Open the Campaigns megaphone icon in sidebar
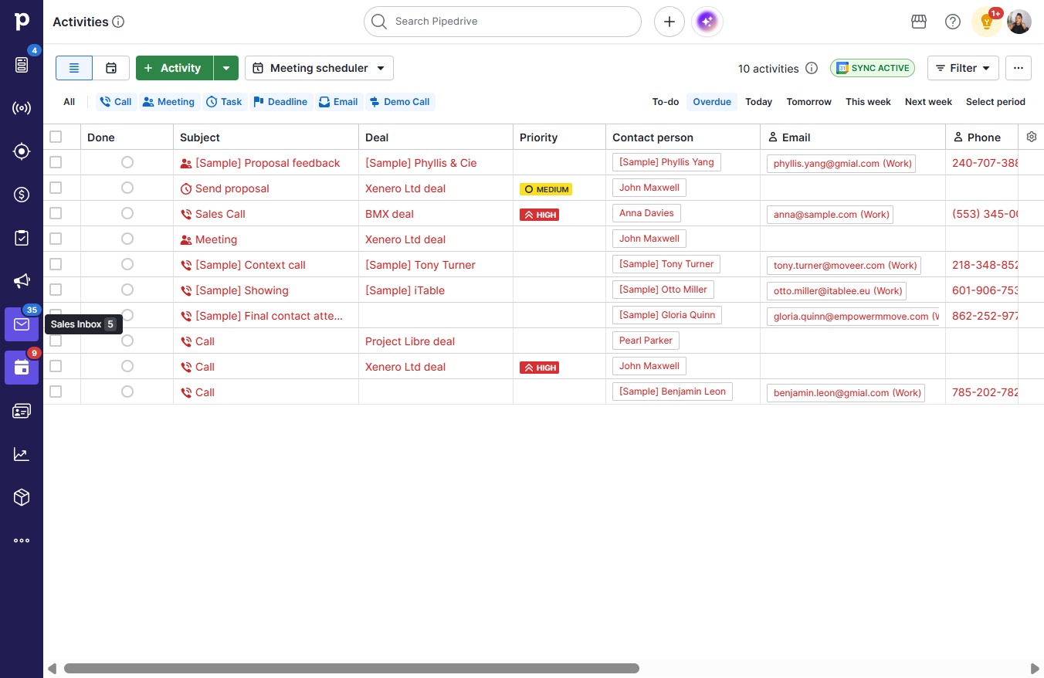Screen dimensions: 1044x678 (x=22, y=281)
